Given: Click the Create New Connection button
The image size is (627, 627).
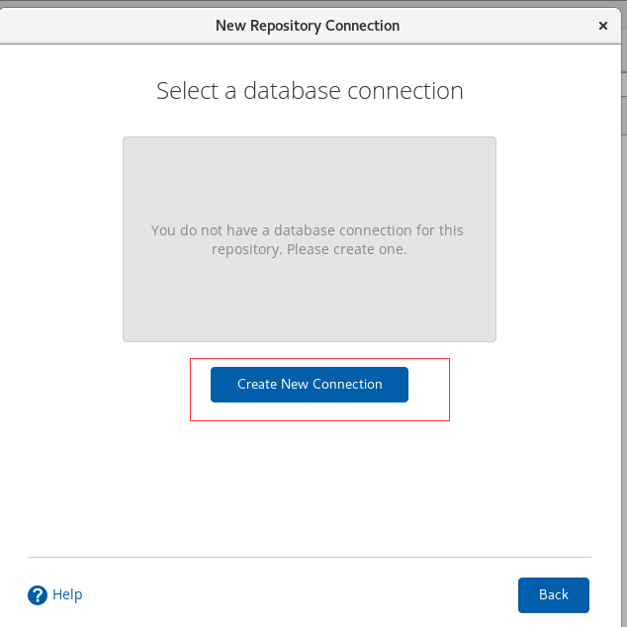Looking at the screenshot, I should click(x=310, y=385).
